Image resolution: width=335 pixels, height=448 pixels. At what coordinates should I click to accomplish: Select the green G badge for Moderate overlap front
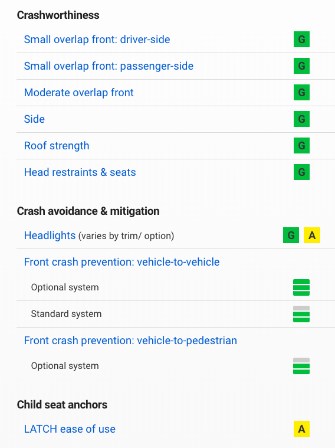click(x=301, y=93)
